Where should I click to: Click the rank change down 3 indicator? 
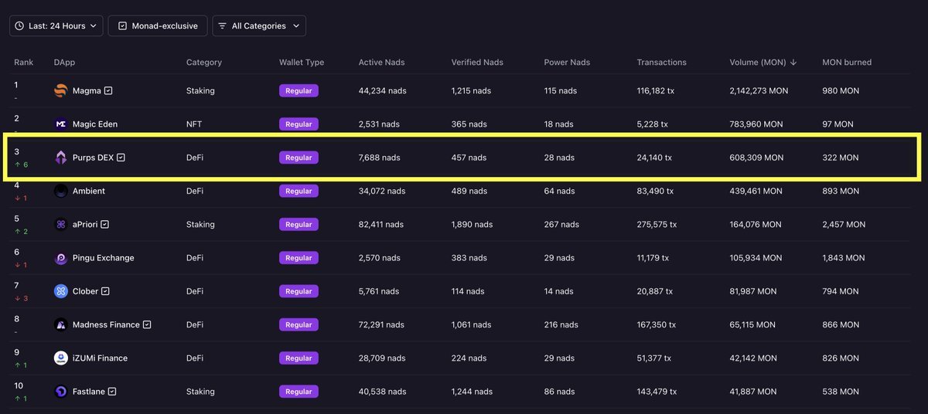(20, 298)
